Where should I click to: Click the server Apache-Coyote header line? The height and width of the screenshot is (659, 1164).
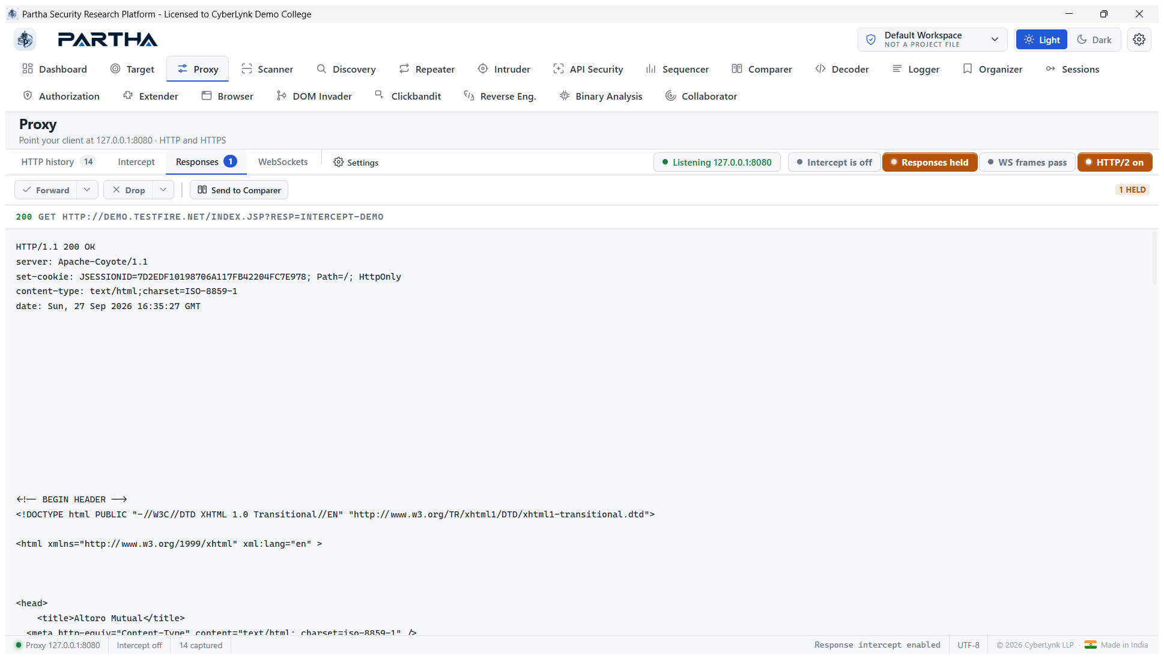pos(82,262)
